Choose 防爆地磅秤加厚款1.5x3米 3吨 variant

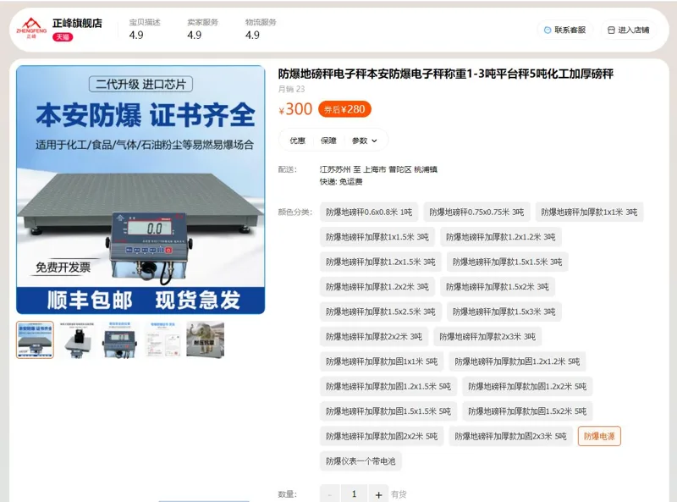click(x=504, y=312)
